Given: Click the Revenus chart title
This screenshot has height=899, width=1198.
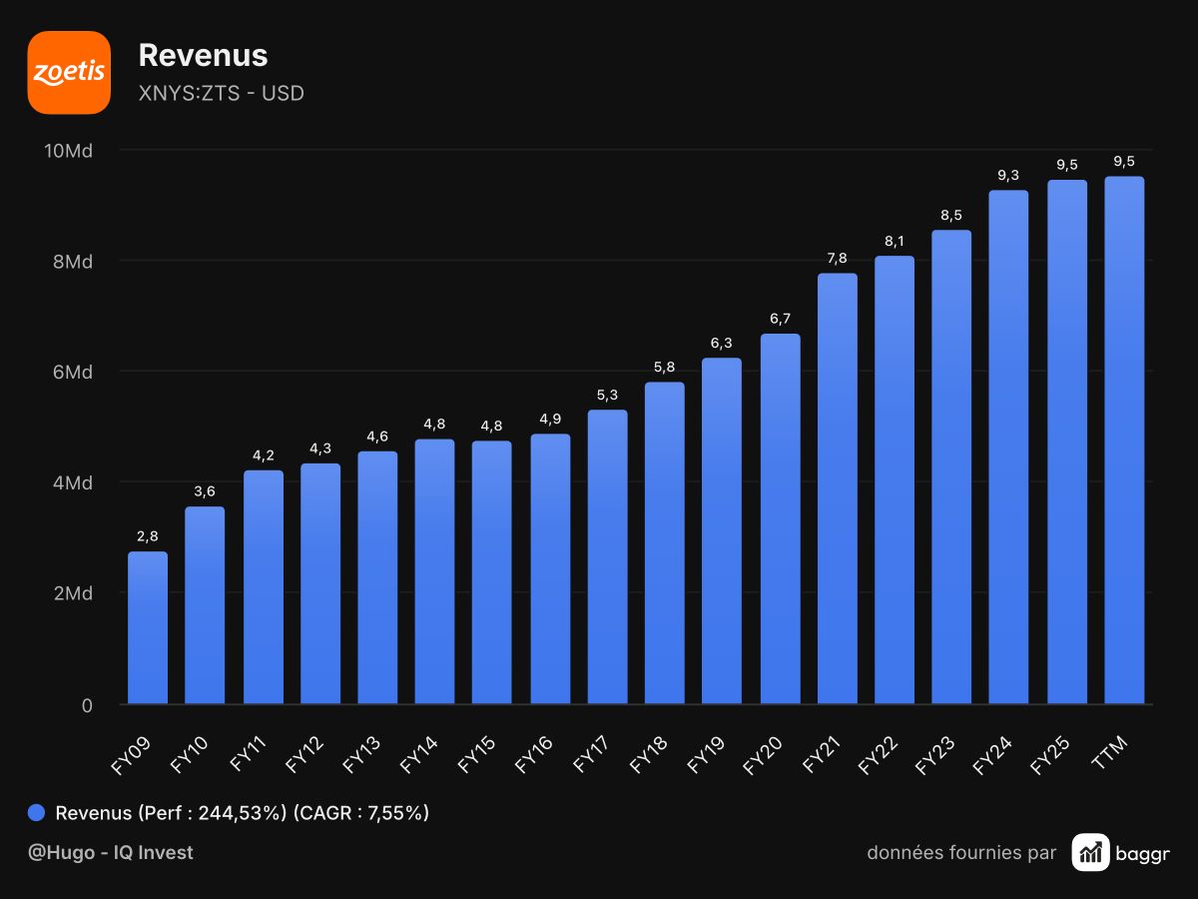Looking at the screenshot, I should [203, 55].
